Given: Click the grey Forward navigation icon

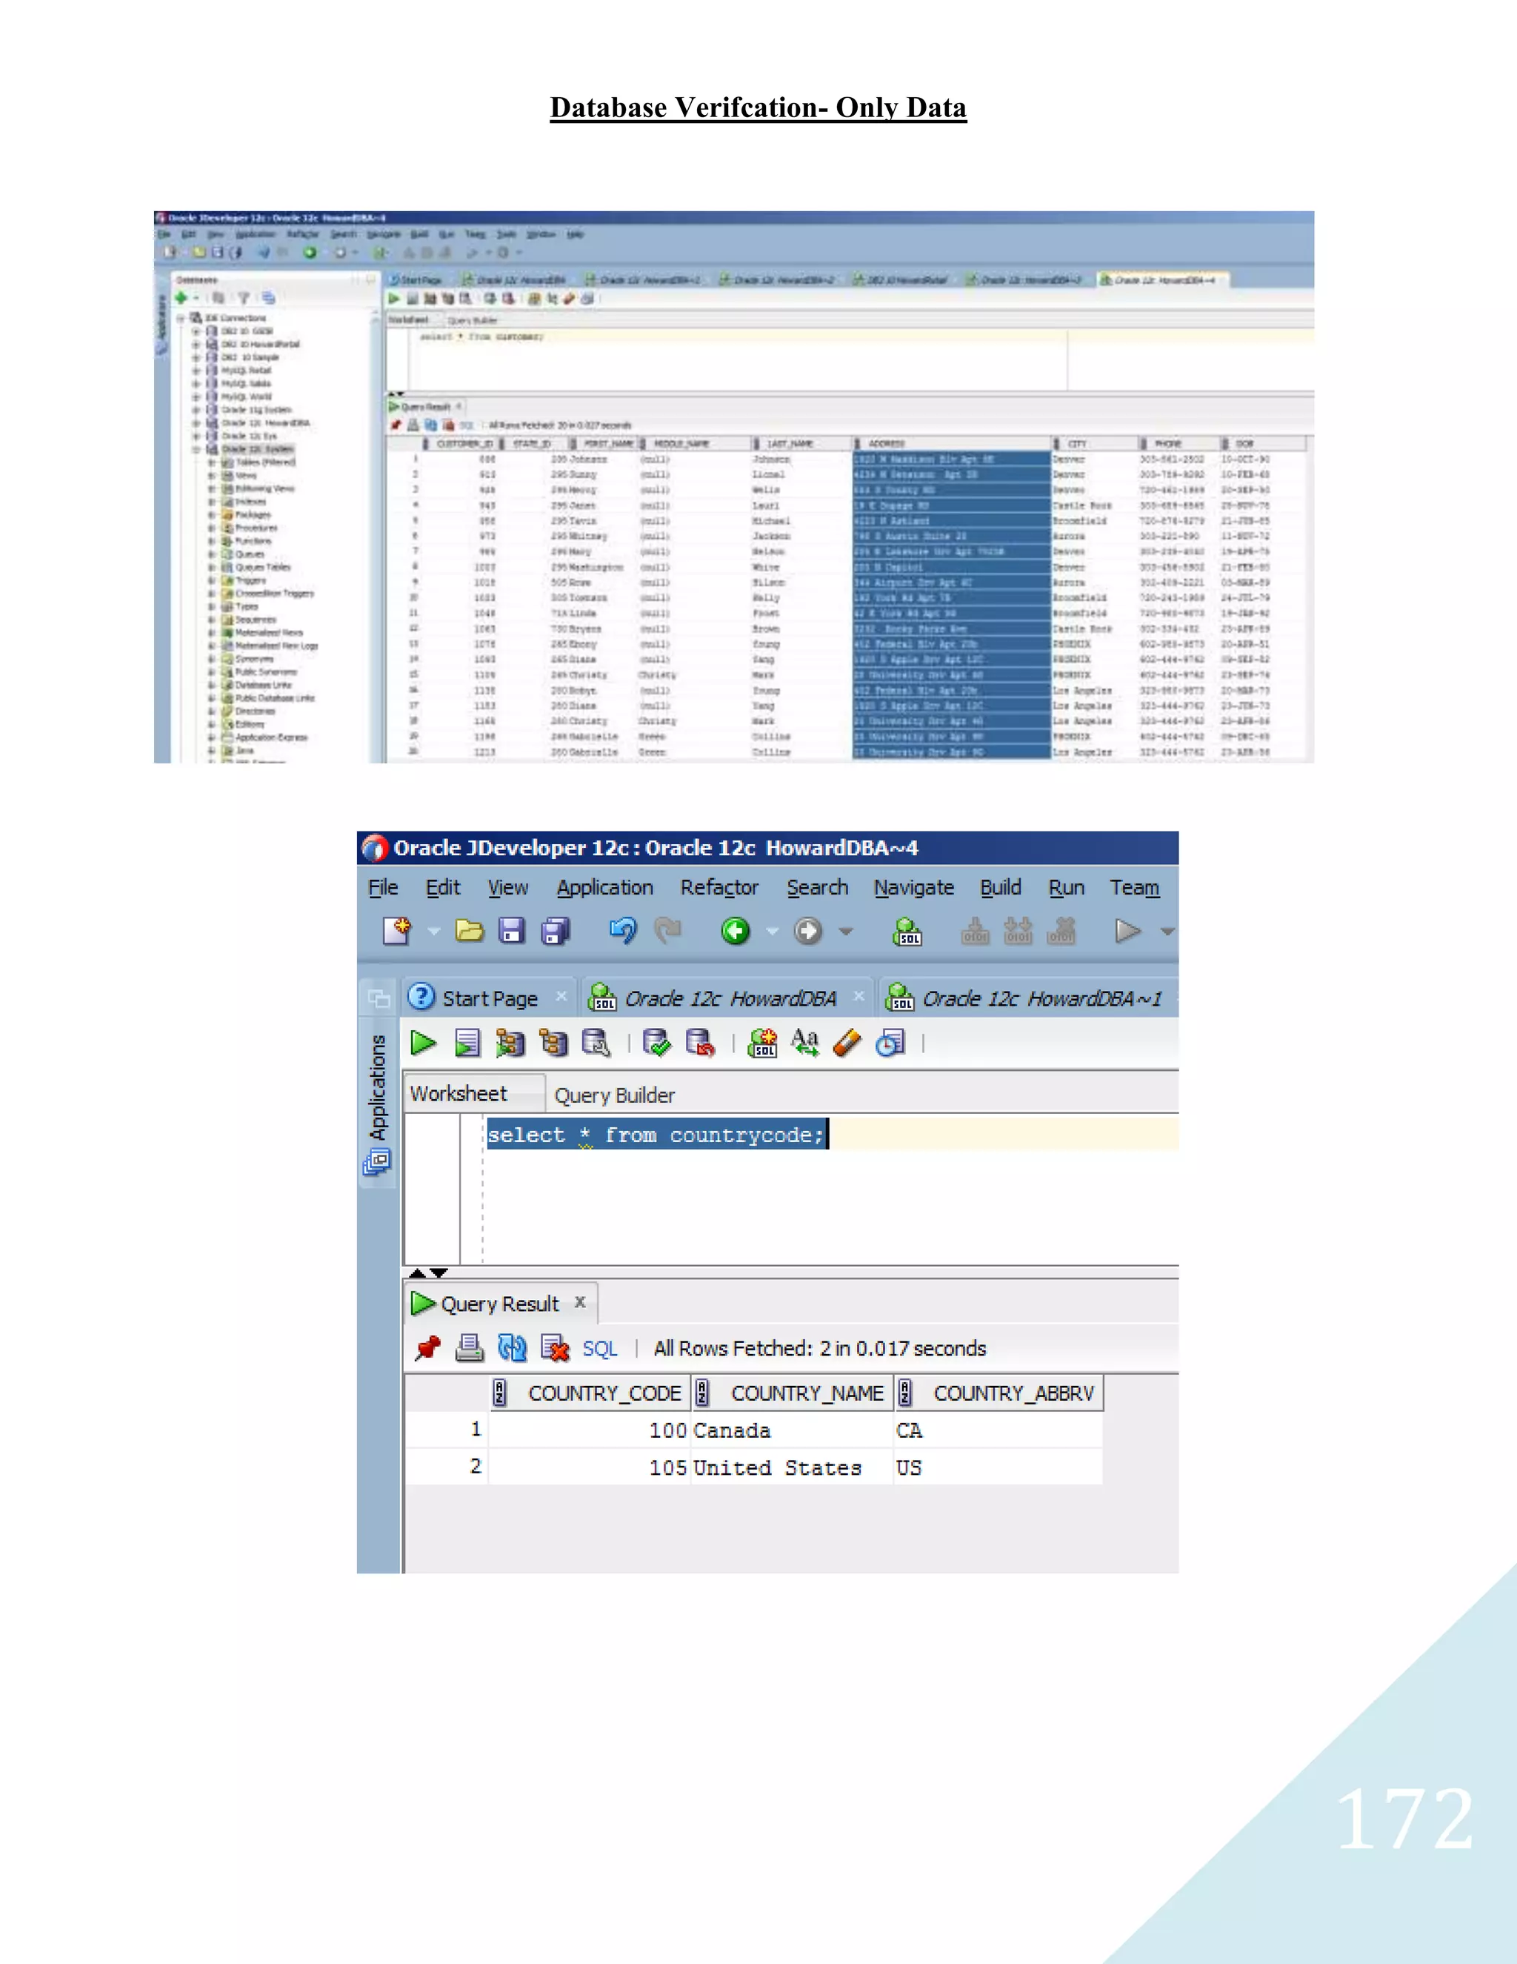Looking at the screenshot, I should [808, 931].
